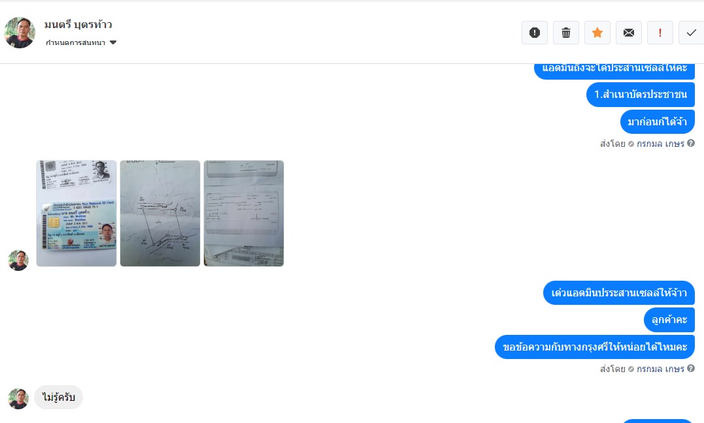Image resolution: width=704 pixels, height=423 pixels.
Task: Click help icon beside lower กรกมล เกษร
Action: tap(691, 368)
